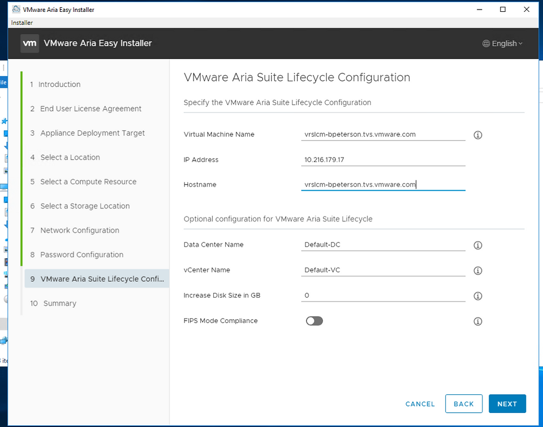This screenshot has width=543, height=427.
Task: Go to Network Configuration step
Action: 75,230
